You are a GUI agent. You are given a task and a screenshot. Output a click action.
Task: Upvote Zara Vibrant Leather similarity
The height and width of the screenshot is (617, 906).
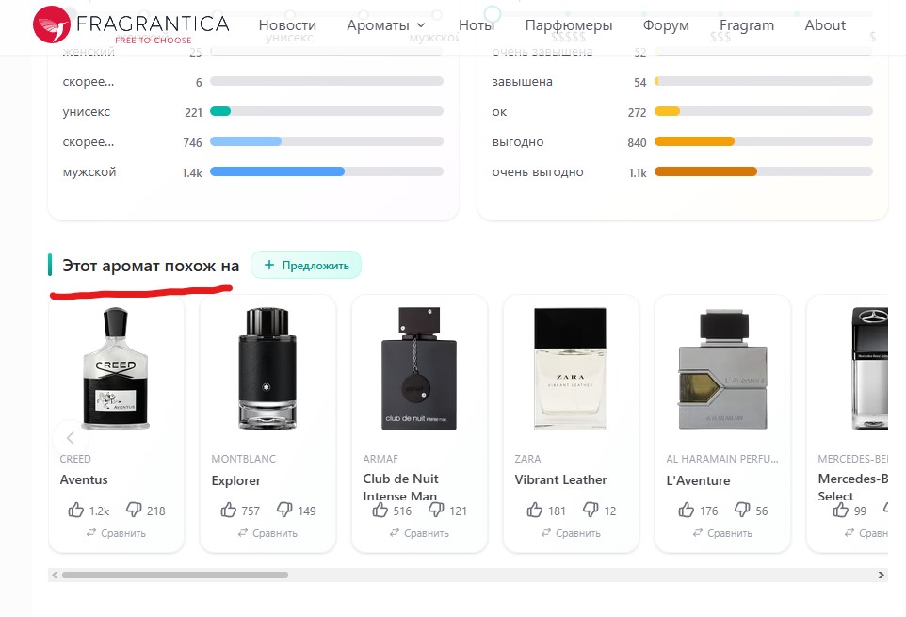pos(535,511)
